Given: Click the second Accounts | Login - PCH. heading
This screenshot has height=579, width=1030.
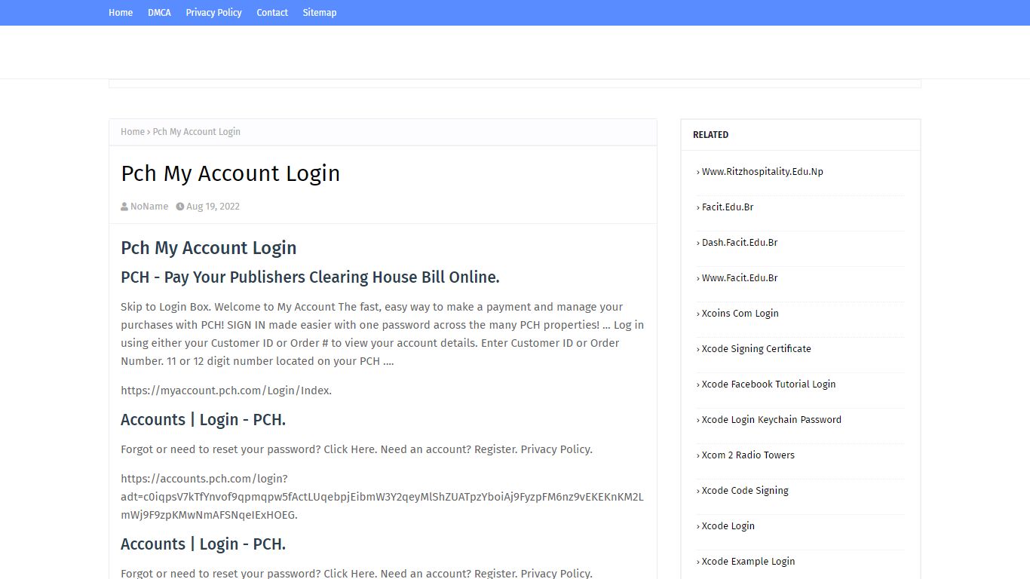Looking at the screenshot, I should (204, 544).
